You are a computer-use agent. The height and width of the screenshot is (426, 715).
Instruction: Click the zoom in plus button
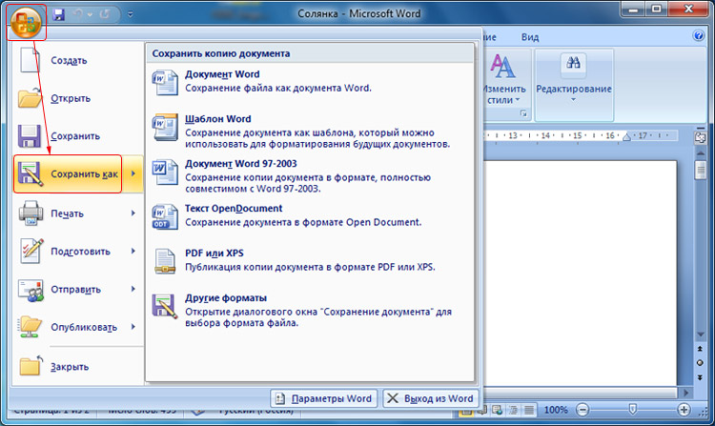(684, 410)
